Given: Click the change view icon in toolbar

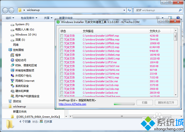Looking at the screenshot, I should 158,18.
